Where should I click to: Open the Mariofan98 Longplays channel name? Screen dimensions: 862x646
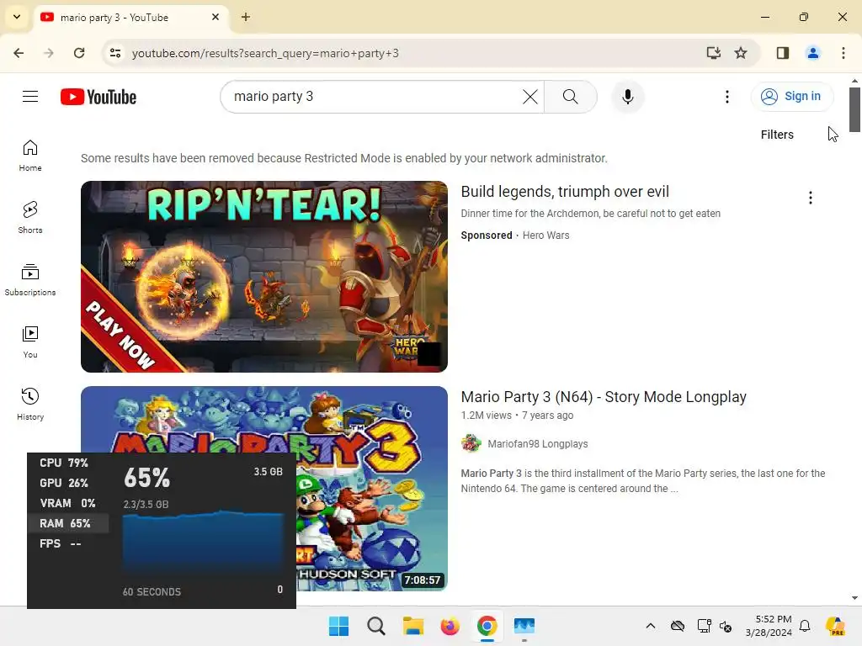[x=538, y=444]
